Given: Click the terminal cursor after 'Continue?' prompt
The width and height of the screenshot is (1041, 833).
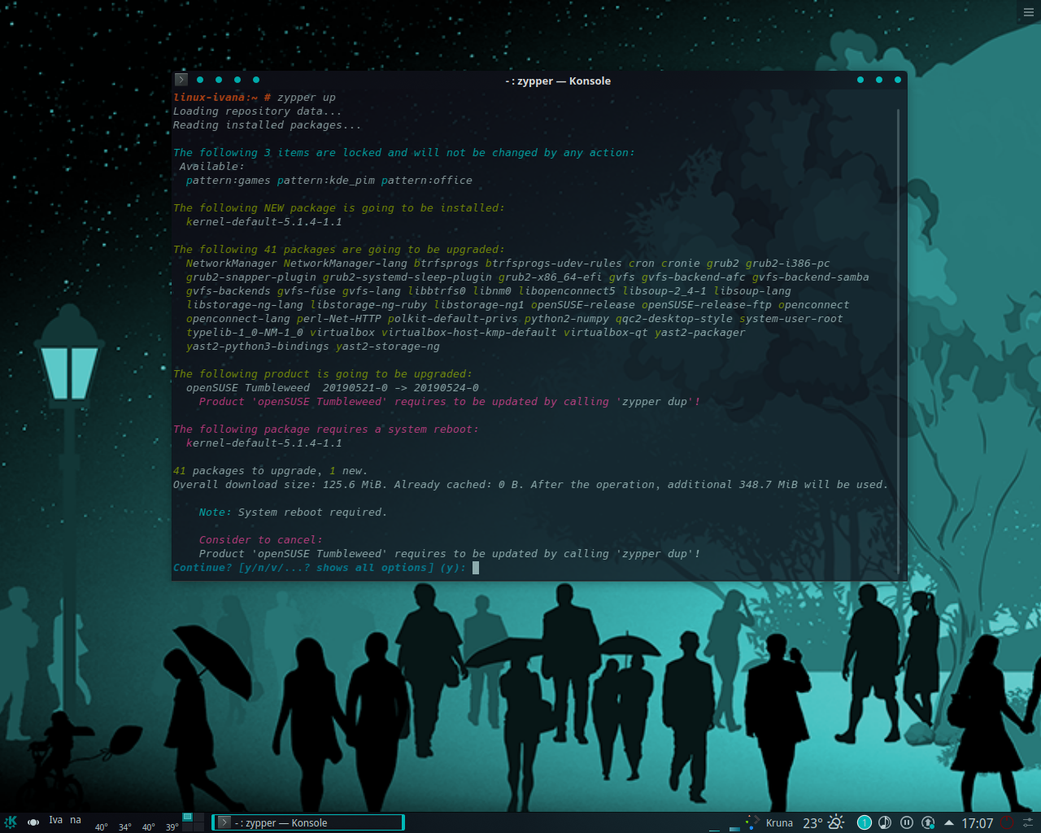Looking at the screenshot, I should tap(476, 568).
